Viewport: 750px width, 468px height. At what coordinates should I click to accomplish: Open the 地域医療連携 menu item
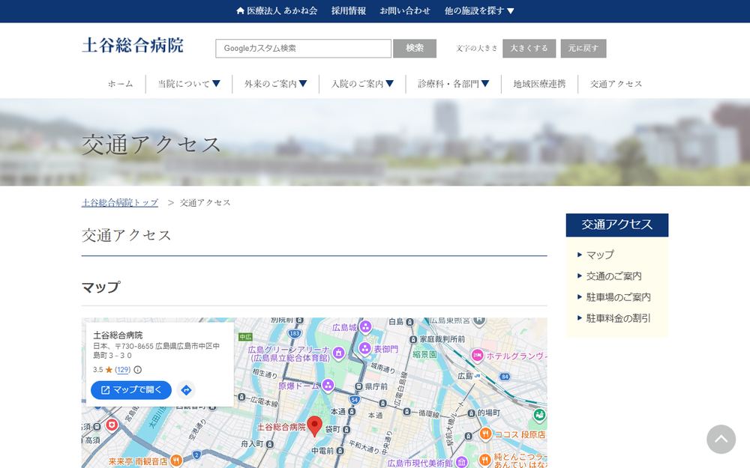[x=539, y=84]
